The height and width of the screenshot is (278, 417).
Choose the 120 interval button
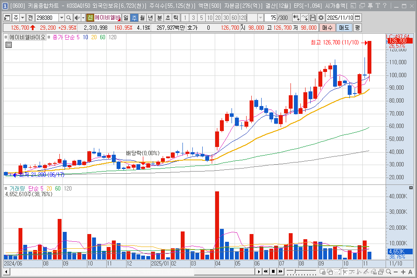(x=243, y=18)
